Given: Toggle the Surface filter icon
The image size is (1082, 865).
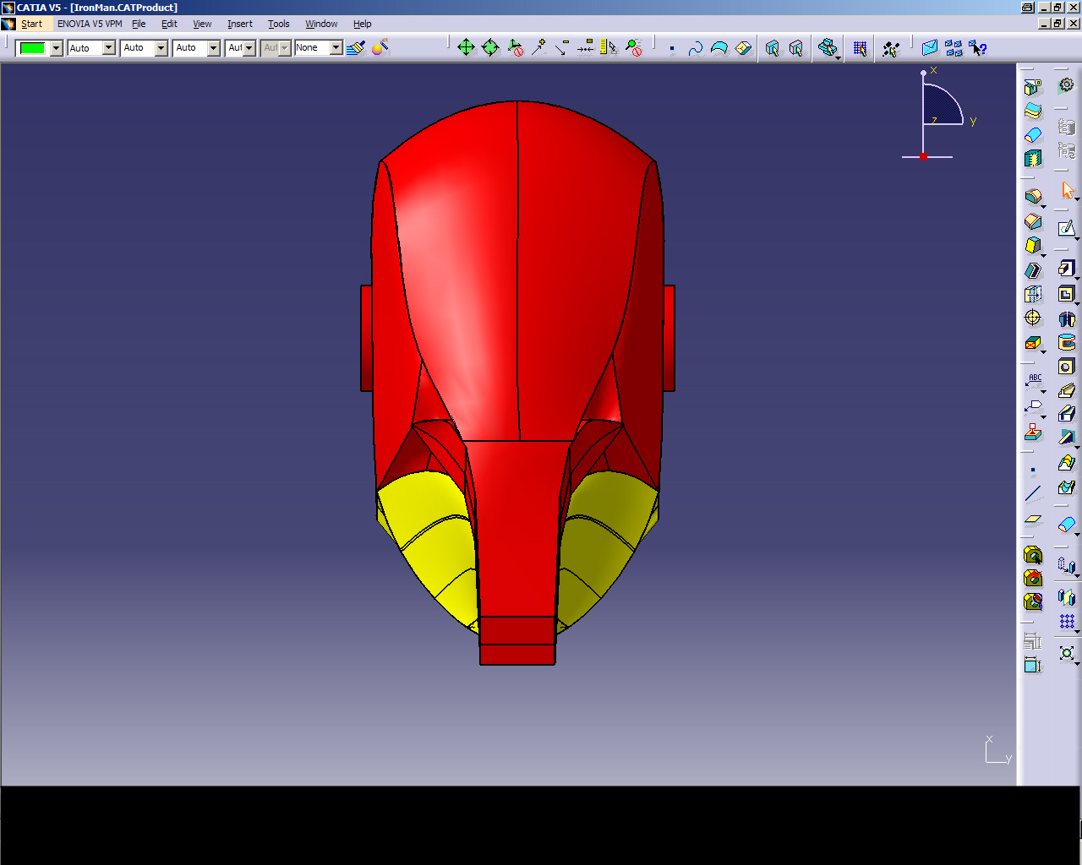Looking at the screenshot, I should point(719,49).
